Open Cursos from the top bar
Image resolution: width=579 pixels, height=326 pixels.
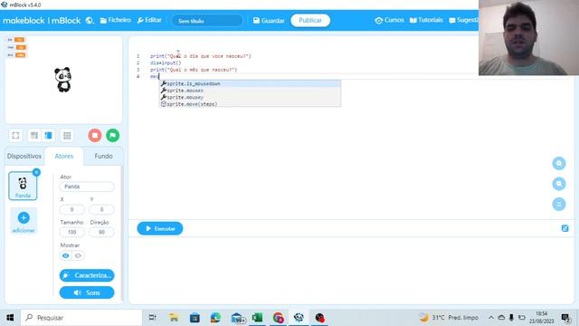click(x=389, y=20)
